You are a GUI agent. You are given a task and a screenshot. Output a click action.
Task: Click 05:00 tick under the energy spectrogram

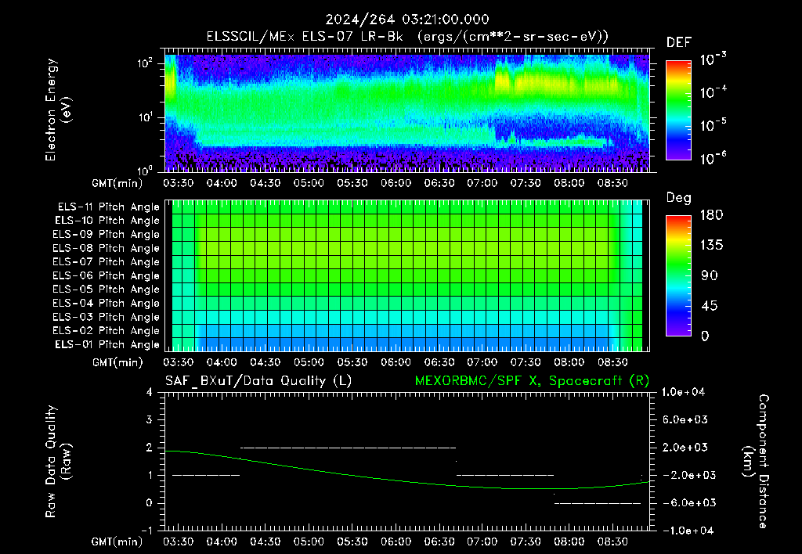[x=309, y=183]
